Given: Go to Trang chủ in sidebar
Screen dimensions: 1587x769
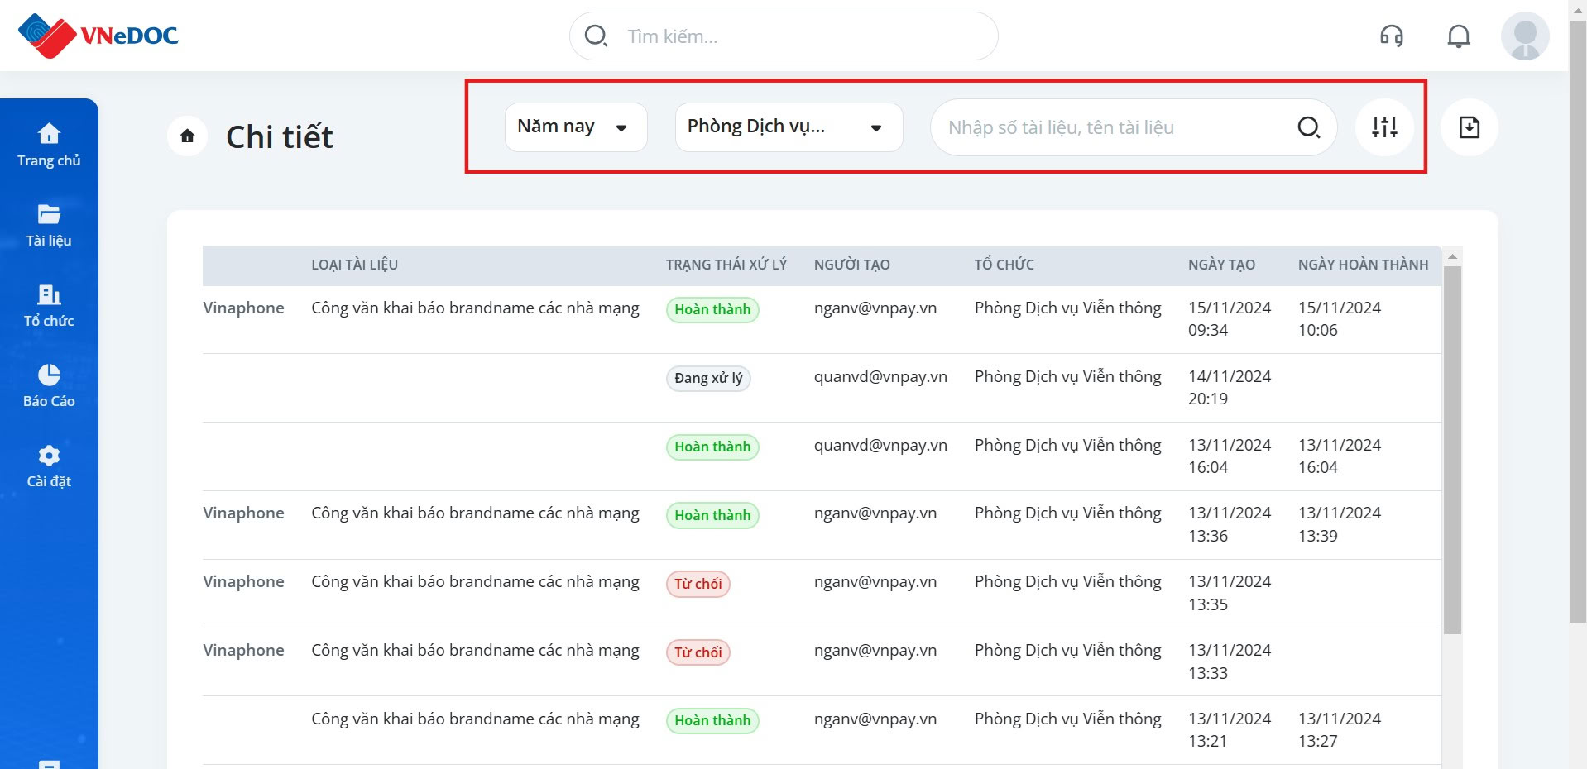Looking at the screenshot, I should [49, 145].
